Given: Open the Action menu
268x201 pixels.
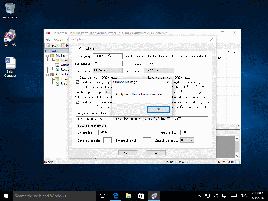Looking at the screenshot, I should click(x=58, y=40).
